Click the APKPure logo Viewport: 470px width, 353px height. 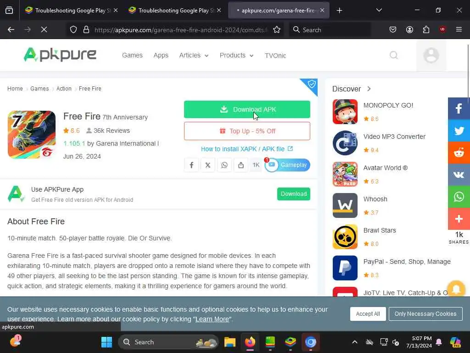tap(60, 55)
